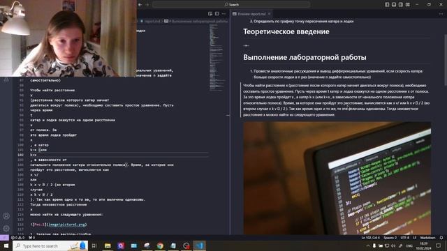Change end of line sequence LF
Screen dimensions: 447x251
coord(414,238)
